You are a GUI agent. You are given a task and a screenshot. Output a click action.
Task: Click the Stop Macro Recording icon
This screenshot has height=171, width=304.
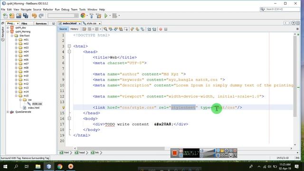166,29
